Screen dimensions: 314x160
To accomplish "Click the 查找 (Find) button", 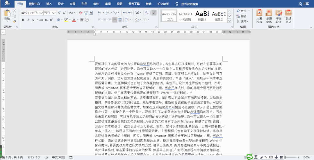I will 242,11.
